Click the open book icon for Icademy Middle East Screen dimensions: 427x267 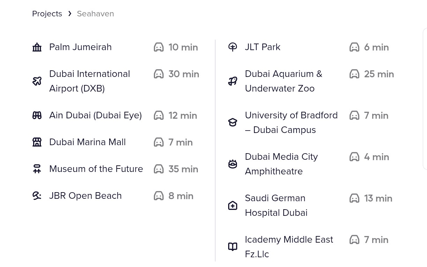(233, 247)
